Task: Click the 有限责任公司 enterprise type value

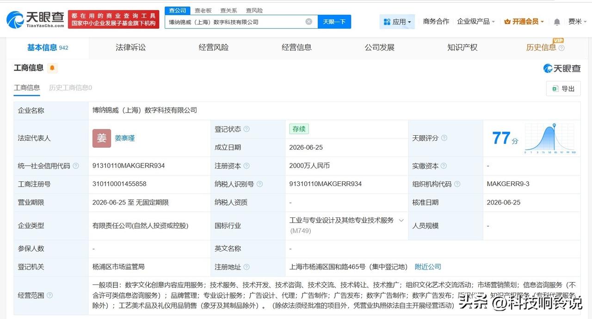Action: (141, 226)
